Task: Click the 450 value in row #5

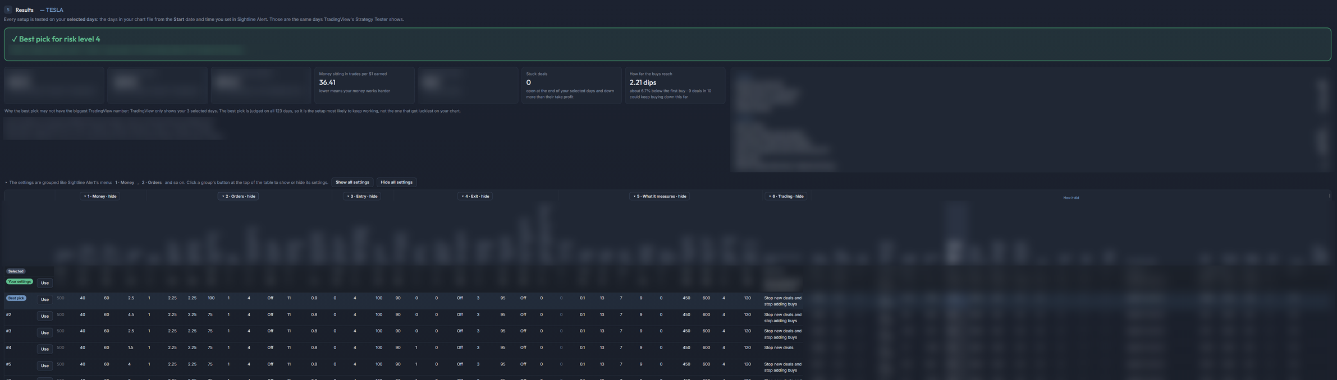Action: 686,364
